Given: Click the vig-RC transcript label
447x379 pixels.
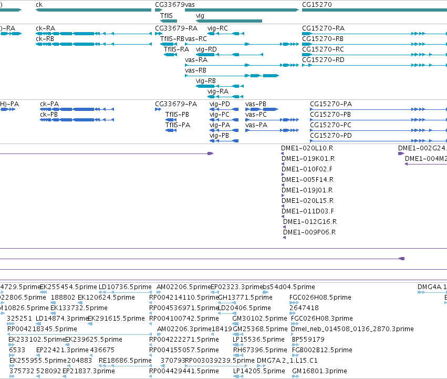Looking at the screenshot, I should (x=217, y=28).
